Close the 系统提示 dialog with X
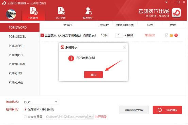 tap(124, 47)
